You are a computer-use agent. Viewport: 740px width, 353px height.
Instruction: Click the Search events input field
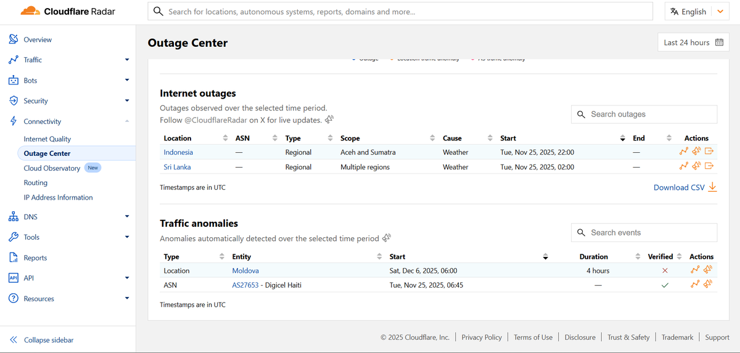644,232
